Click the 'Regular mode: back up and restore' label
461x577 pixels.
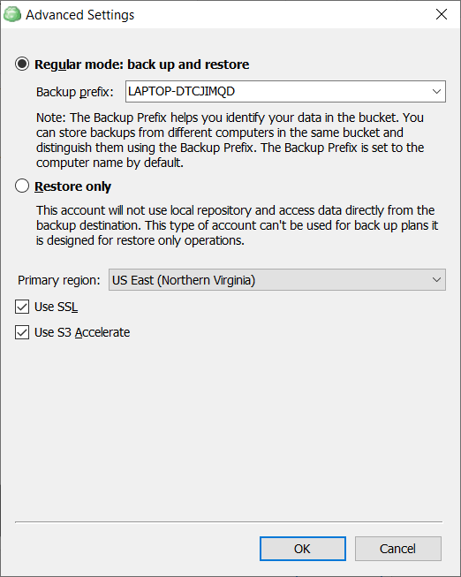141,65
